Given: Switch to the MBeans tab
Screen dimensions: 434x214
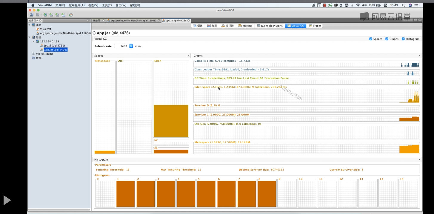Looking at the screenshot, I should (245, 26).
